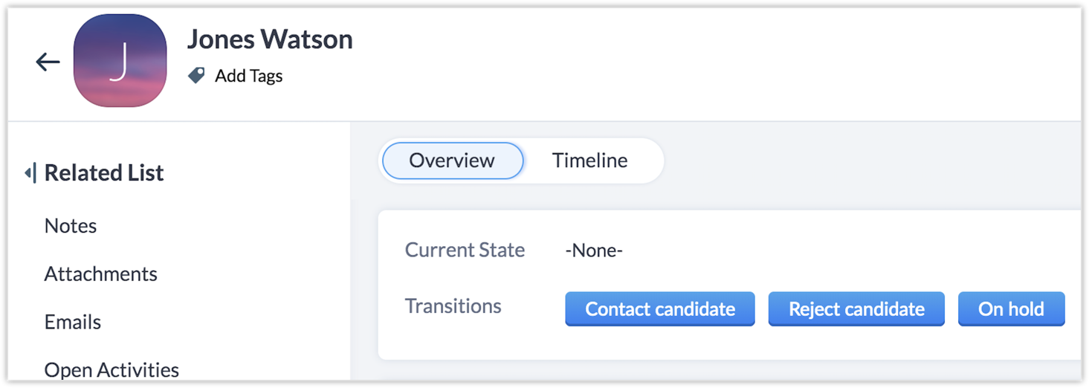Click the Add Tags link
This screenshot has width=1089, height=388.
[x=248, y=76]
